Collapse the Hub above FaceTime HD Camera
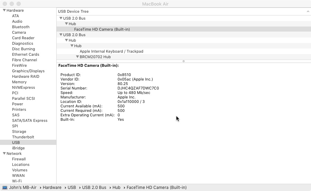Viewport: 311px width, 191px height. 66,24
